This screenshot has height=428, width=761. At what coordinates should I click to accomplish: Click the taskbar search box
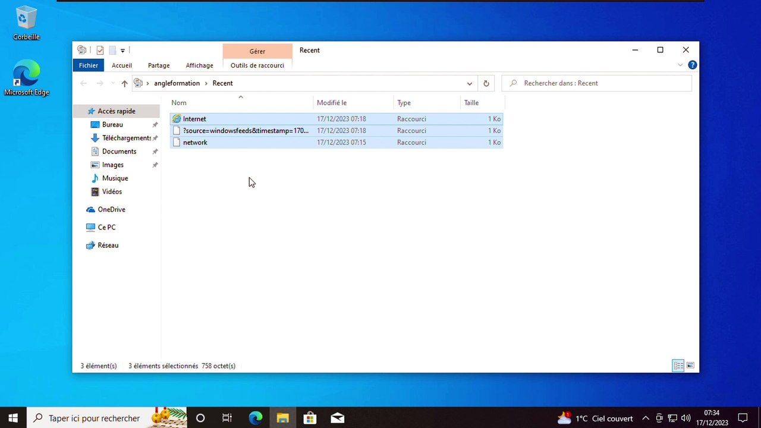pos(107,418)
